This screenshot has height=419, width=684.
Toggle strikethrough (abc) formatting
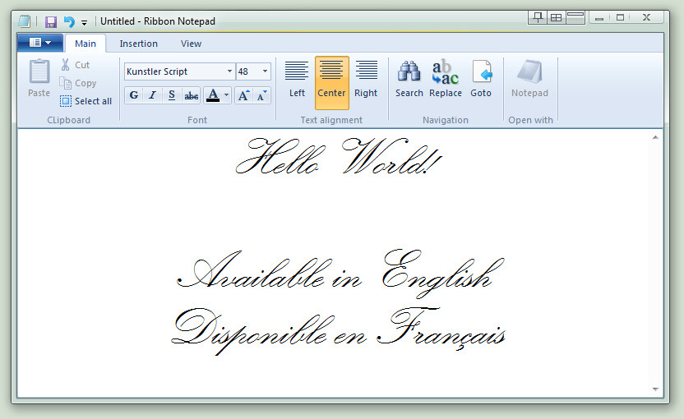pyautogui.click(x=191, y=95)
